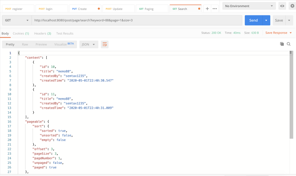
Task: Click the "content" key on line 2
Action: (34, 58)
